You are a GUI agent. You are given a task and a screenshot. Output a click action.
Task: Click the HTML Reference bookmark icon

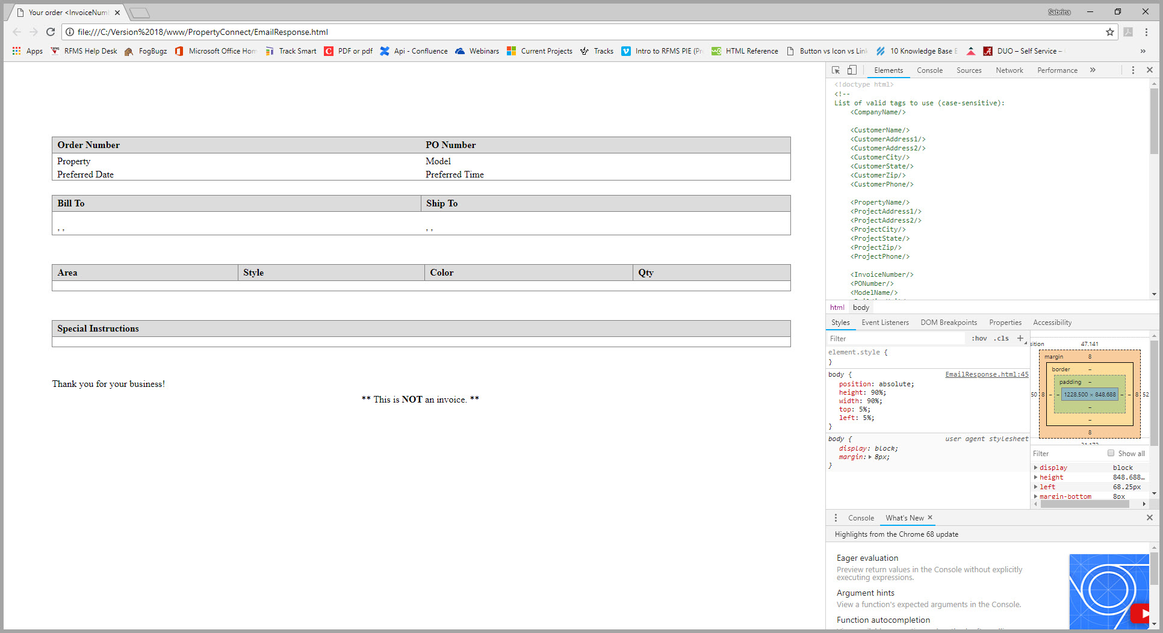[716, 51]
